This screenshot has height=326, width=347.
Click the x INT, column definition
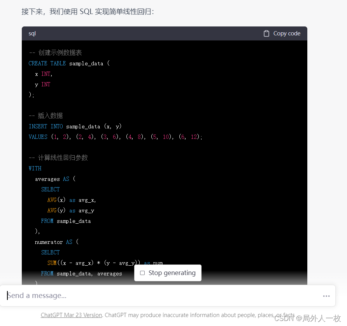44,74
